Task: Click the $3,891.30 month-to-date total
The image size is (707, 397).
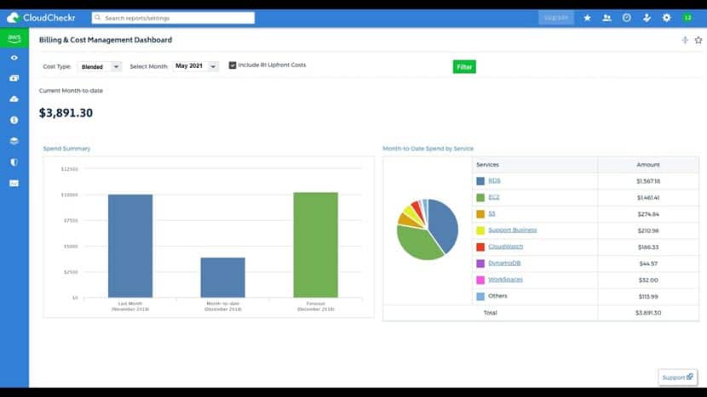Action: tap(66, 113)
